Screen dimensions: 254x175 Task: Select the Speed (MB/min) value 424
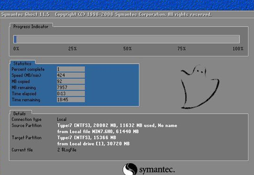pyautogui.click(x=71, y=75)
